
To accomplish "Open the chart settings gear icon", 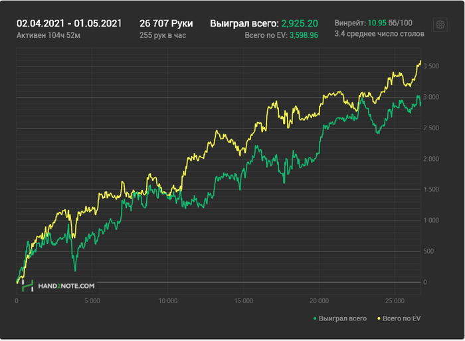I will (440, 25).
